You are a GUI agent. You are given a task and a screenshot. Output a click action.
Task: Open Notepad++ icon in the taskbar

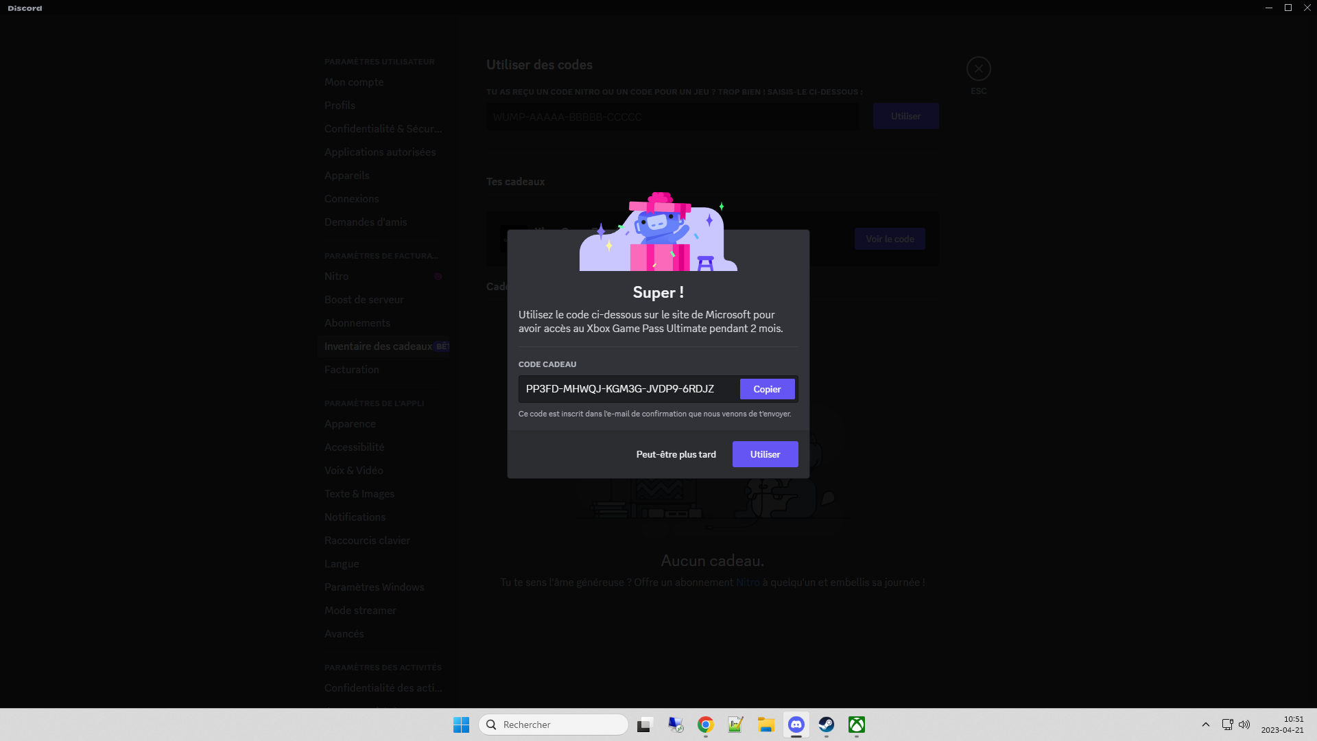pos(735,725)
